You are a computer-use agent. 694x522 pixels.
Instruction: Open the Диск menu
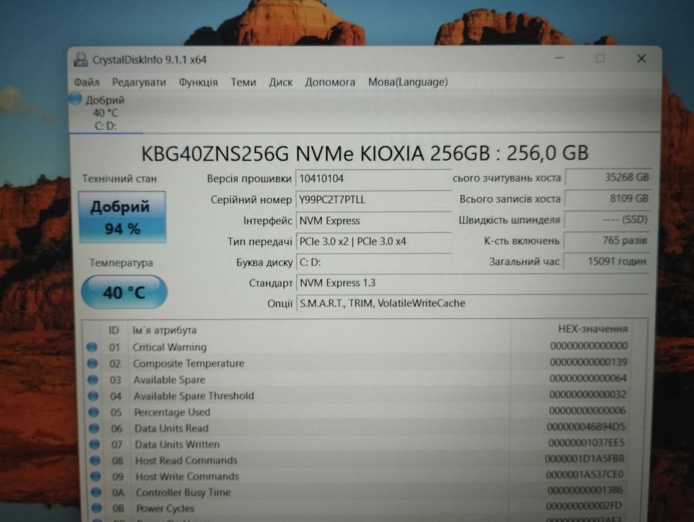tap(281, 82)
